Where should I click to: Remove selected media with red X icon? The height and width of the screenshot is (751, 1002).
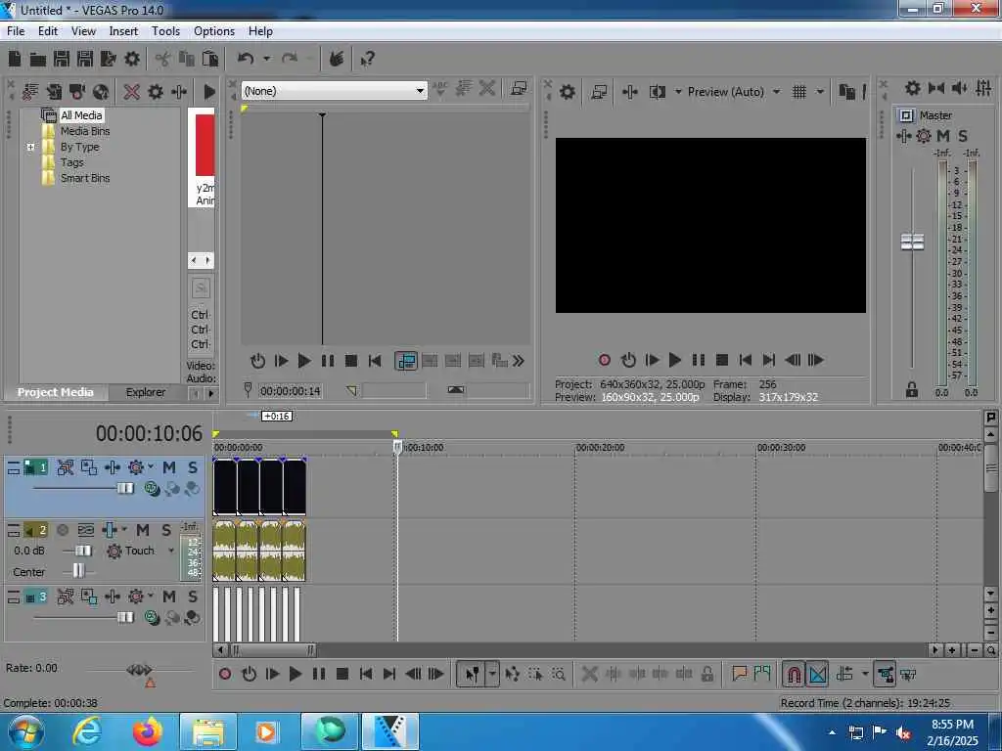(132, 92)
